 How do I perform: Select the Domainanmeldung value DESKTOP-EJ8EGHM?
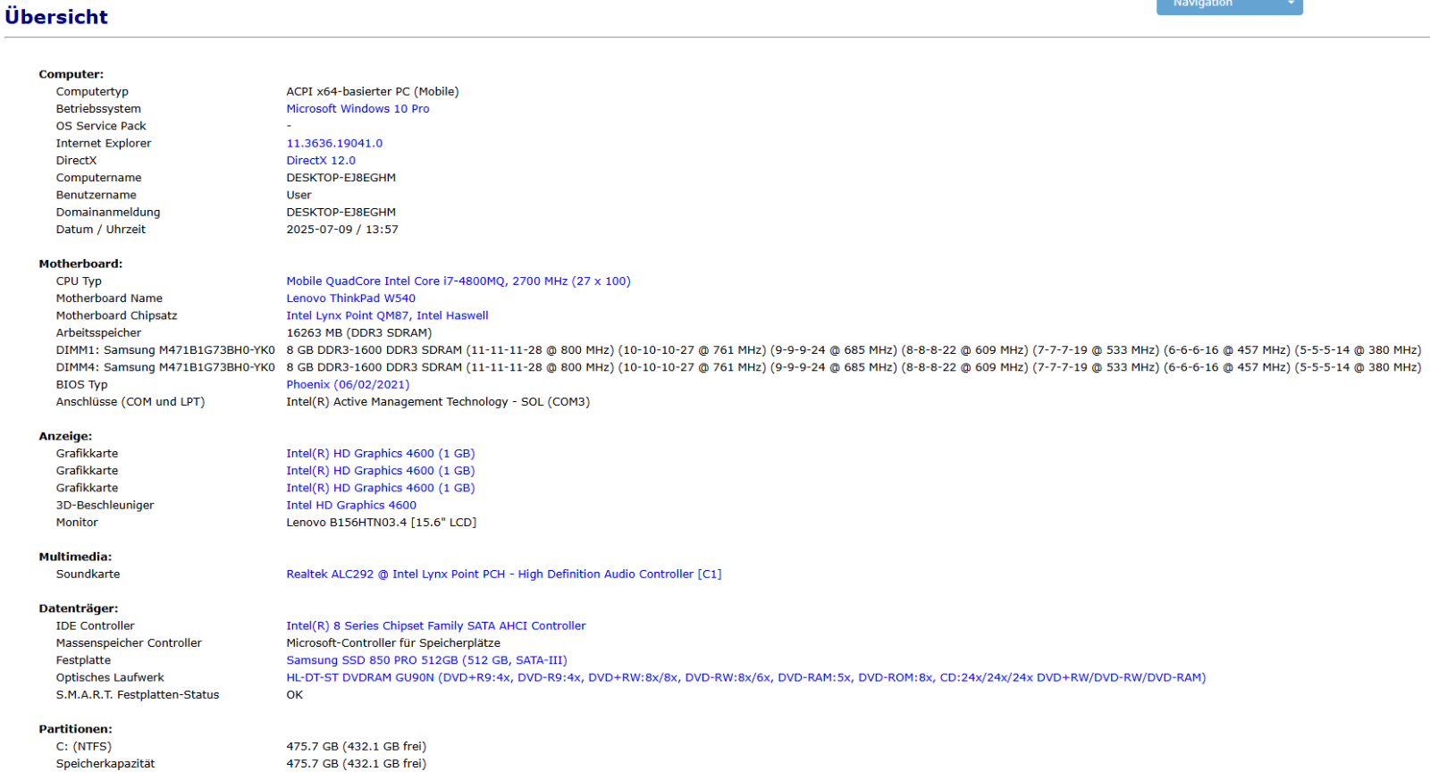point(341,213)
